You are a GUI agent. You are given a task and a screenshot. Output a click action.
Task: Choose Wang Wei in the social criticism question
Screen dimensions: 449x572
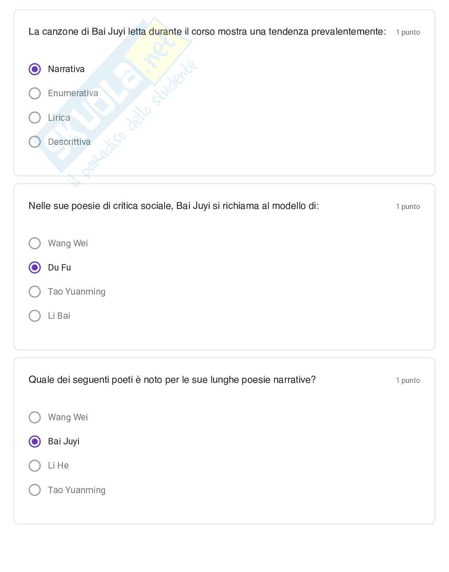pos(35,243)
